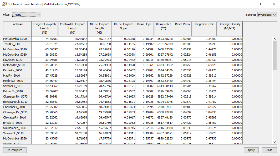The image size is (280, 156).
Task: Maximize the Subbasin Characteristics window
Action: (262, 4)
